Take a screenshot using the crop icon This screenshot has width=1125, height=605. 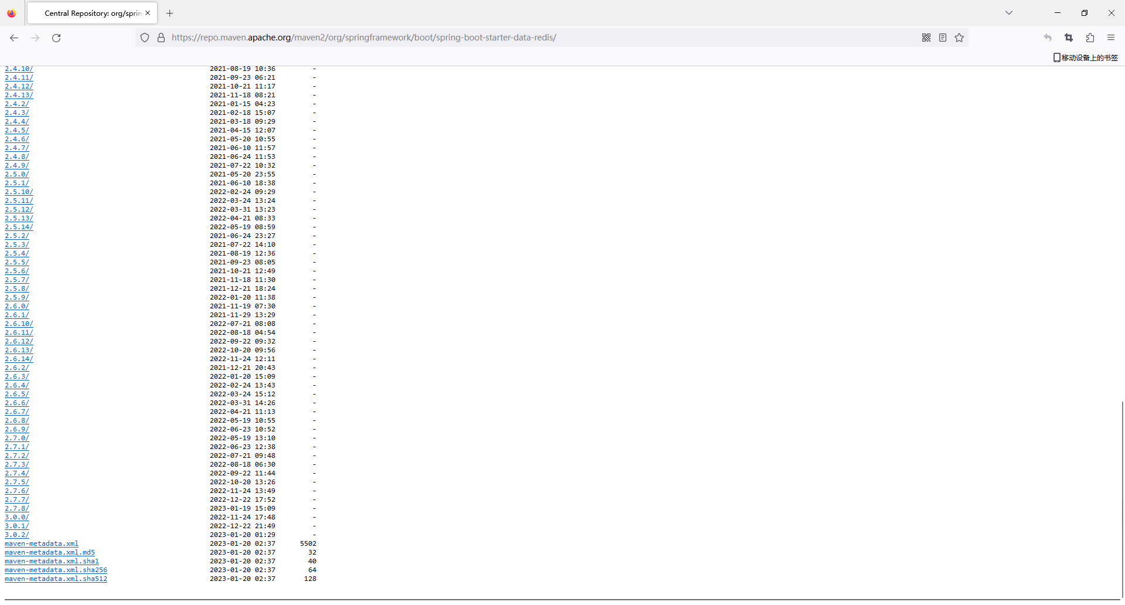point(1068,37)
